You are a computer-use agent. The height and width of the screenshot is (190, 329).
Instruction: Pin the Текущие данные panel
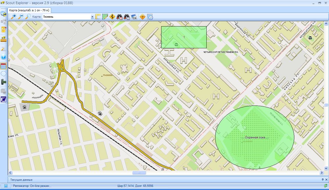pyautogui.click(x=323, y=179)
